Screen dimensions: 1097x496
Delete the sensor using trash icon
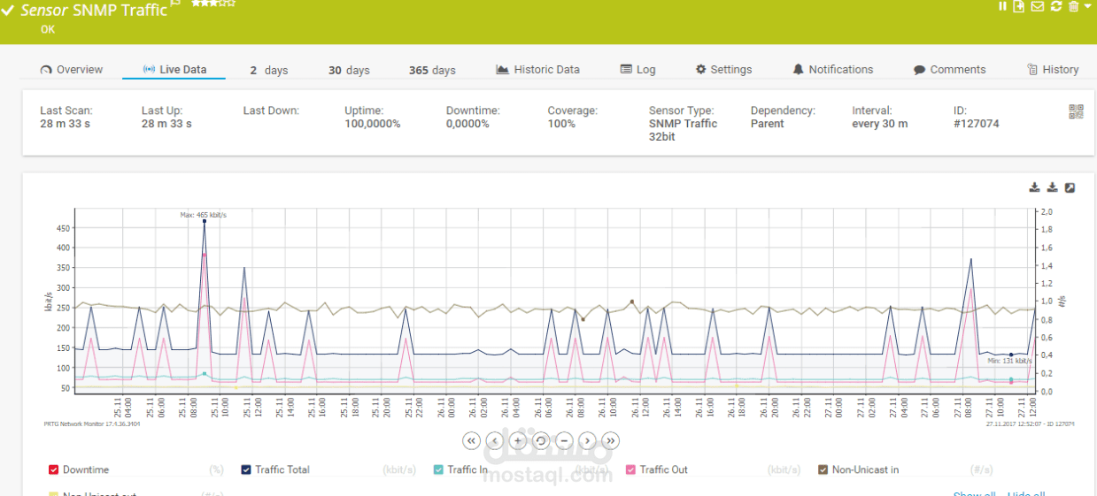[x=1073, y=6]
